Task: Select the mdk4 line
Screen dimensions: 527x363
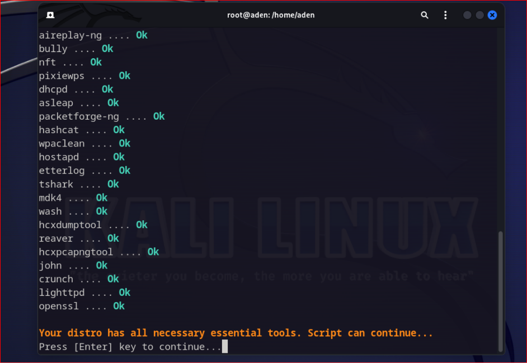Action: (x=73, y=197)
